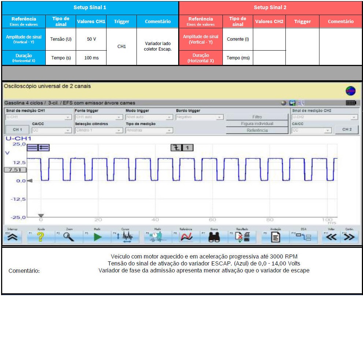This screenshot has height=356, width=363.
Task: Click the Interrupt ESC up-arrows button
Action: click(x=13, y=237)
